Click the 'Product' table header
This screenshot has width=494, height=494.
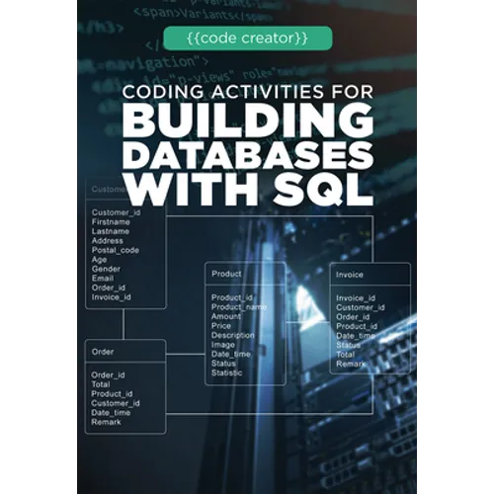click(226, 274)
